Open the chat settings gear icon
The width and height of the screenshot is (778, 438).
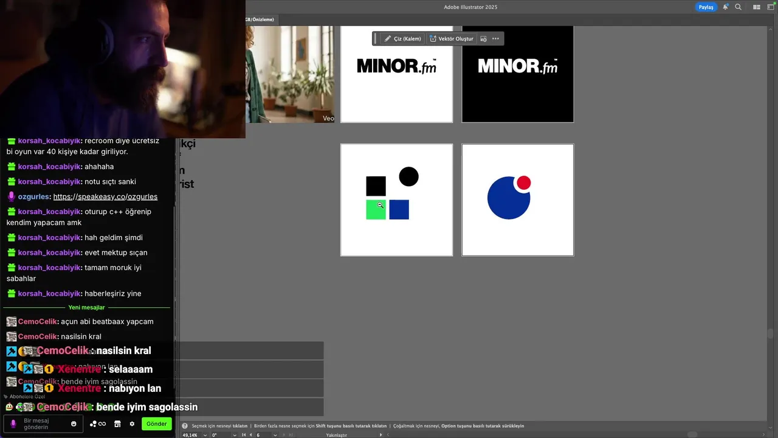coord(132,424)
